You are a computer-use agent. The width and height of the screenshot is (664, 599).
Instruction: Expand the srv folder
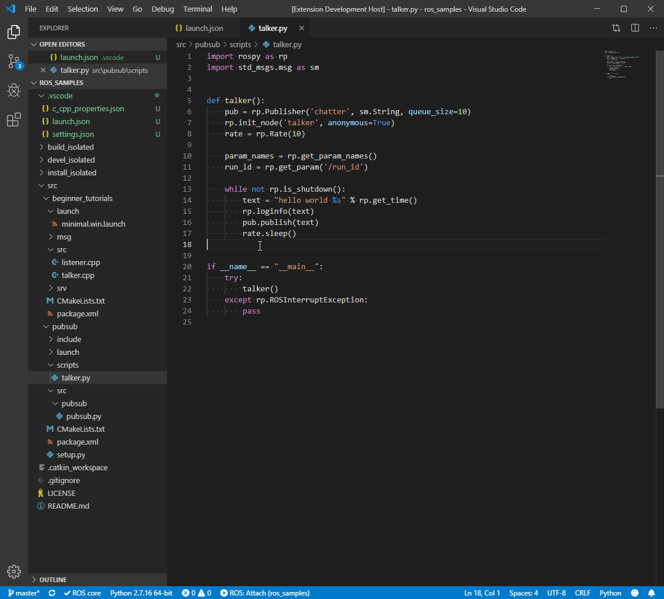click(x=97, y=288)
